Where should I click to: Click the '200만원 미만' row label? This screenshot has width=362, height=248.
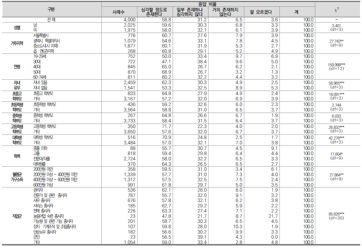[43, 169]
